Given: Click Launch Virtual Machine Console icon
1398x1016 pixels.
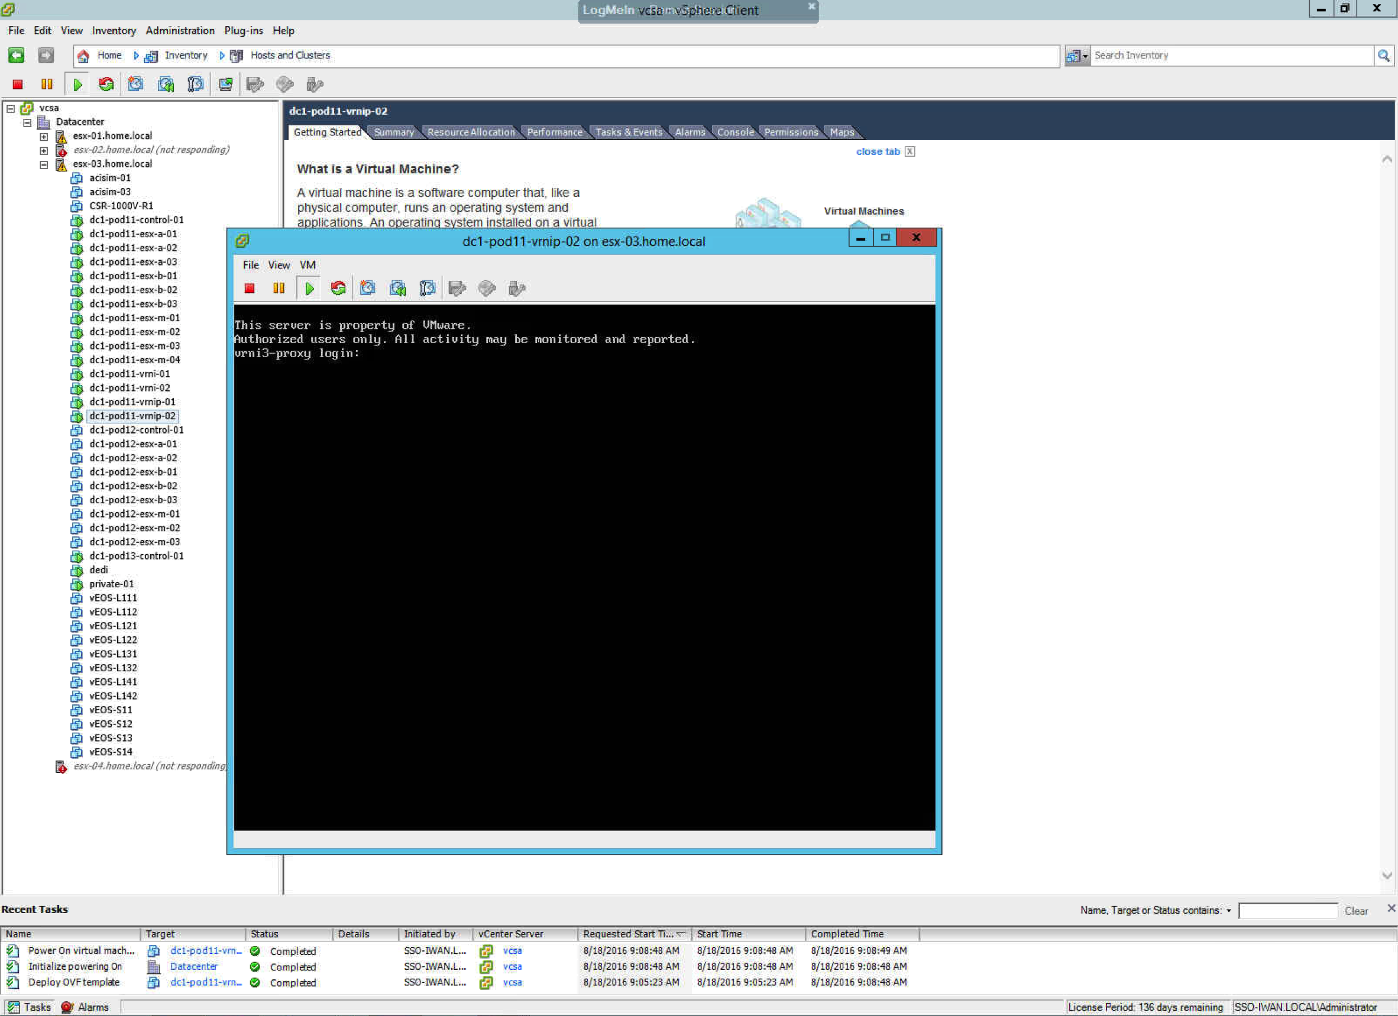Looking at the screenshot, I should coord(225,85).
